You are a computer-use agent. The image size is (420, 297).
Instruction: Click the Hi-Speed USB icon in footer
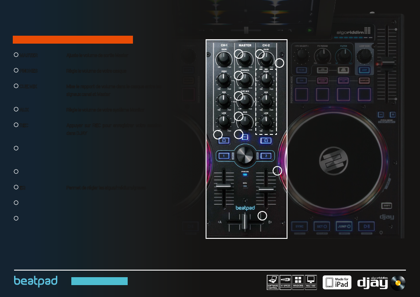pos(285,282)
